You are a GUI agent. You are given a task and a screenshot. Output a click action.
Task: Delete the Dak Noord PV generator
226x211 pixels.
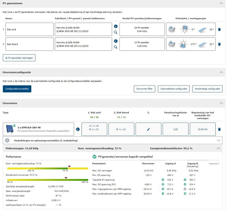[x=220, y=44]
